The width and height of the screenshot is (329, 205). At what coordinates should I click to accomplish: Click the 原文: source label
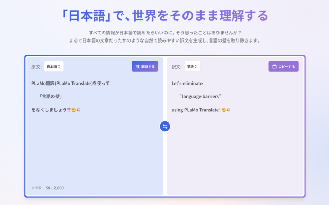[x=36, y=67]
